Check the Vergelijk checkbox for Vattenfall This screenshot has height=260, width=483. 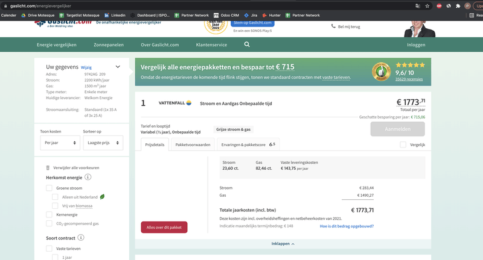click(403, 144)
